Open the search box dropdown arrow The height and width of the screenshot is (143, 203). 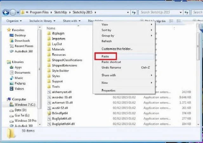180,12
